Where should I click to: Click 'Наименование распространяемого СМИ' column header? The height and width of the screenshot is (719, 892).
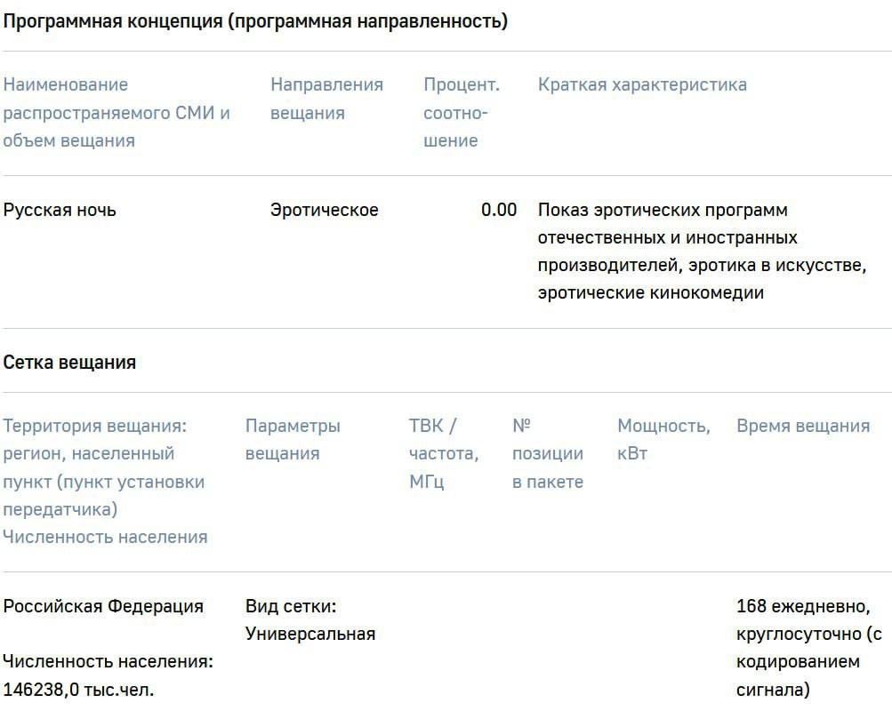pos(116,112)
